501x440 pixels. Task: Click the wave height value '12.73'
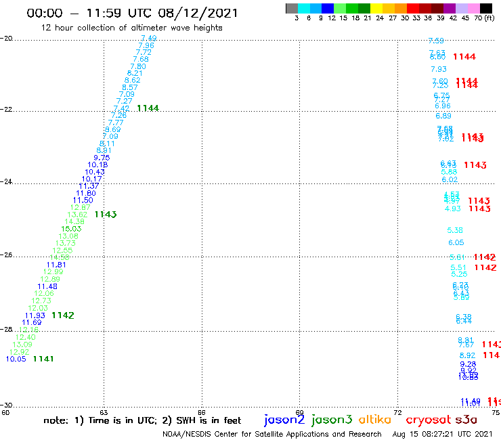pos(41,301)
